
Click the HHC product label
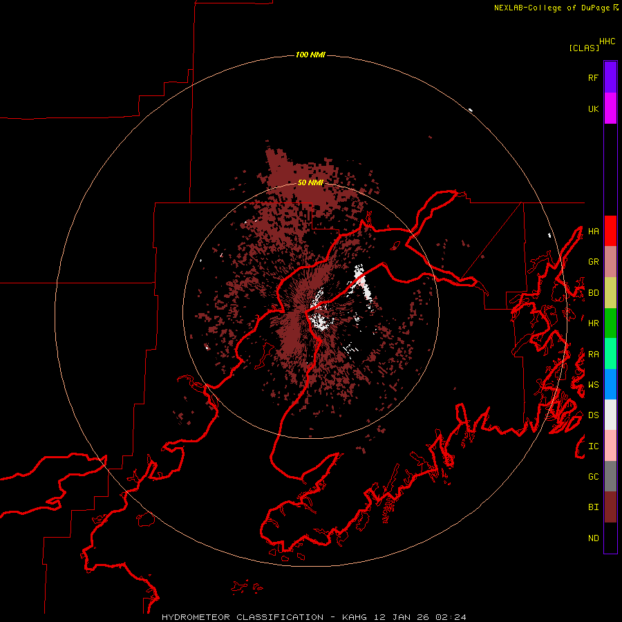[607, 41]
